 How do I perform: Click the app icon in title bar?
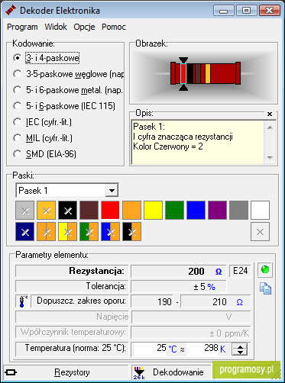tap(11, 11)
